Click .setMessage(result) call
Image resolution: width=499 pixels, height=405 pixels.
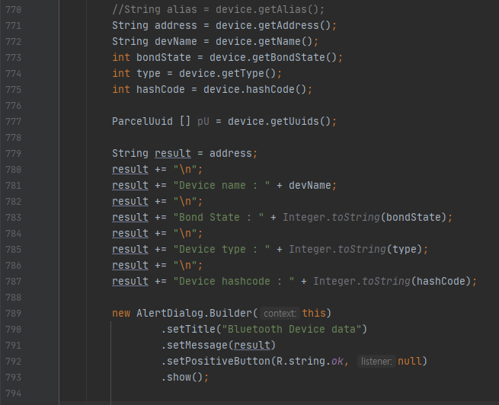219,345
